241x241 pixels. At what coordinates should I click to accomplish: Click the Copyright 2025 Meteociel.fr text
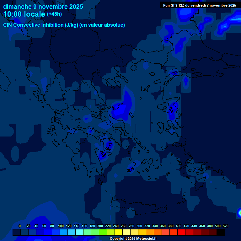(x=133, y=239)
